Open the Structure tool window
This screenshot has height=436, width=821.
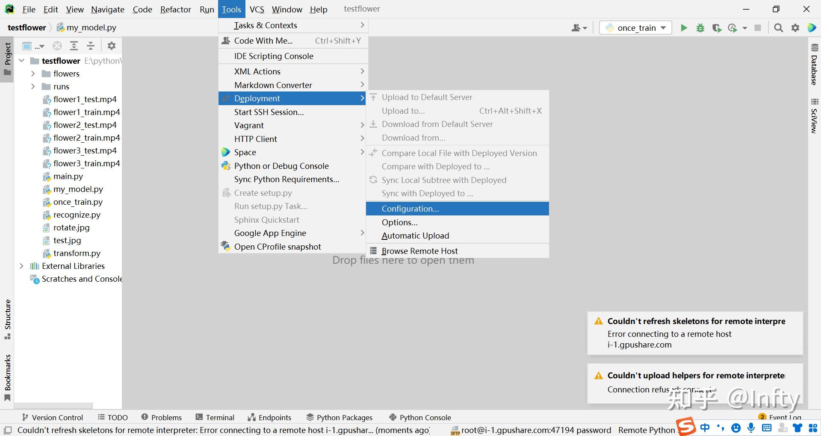point(7,319)
